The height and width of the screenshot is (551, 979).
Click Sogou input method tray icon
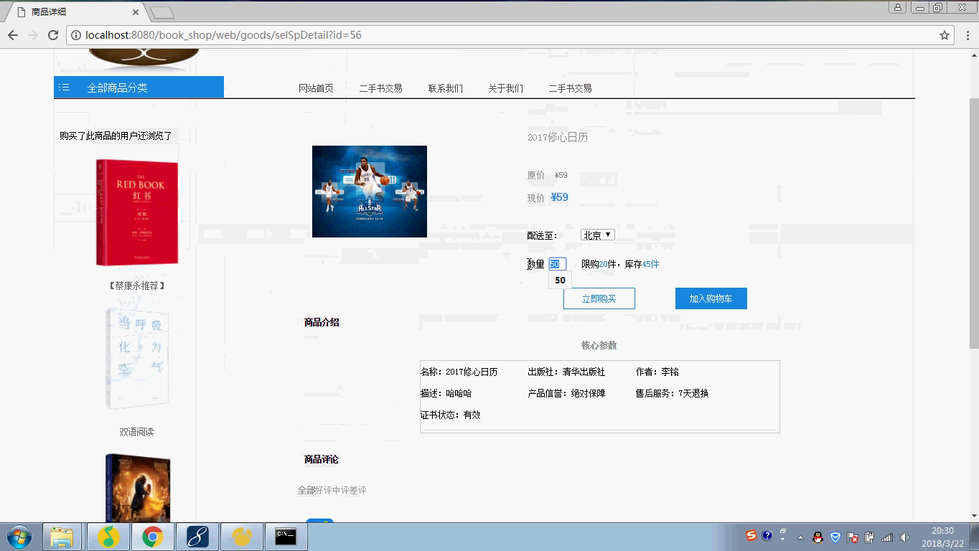[x=751, y=536]
